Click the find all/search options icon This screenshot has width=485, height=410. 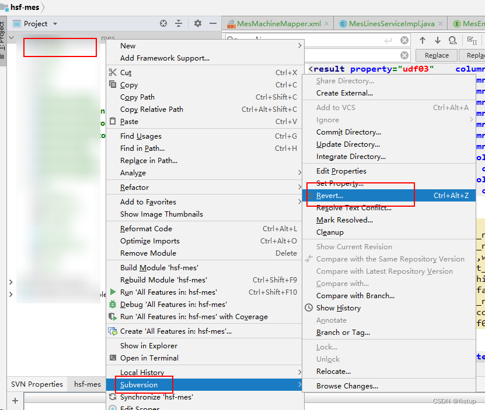(x=452, y=40)
